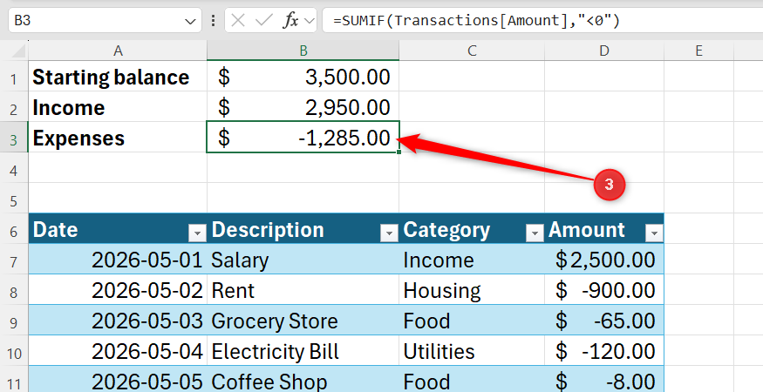
Task: Click the three-dot handle beside the Name Box
Action: pos(213,20)
